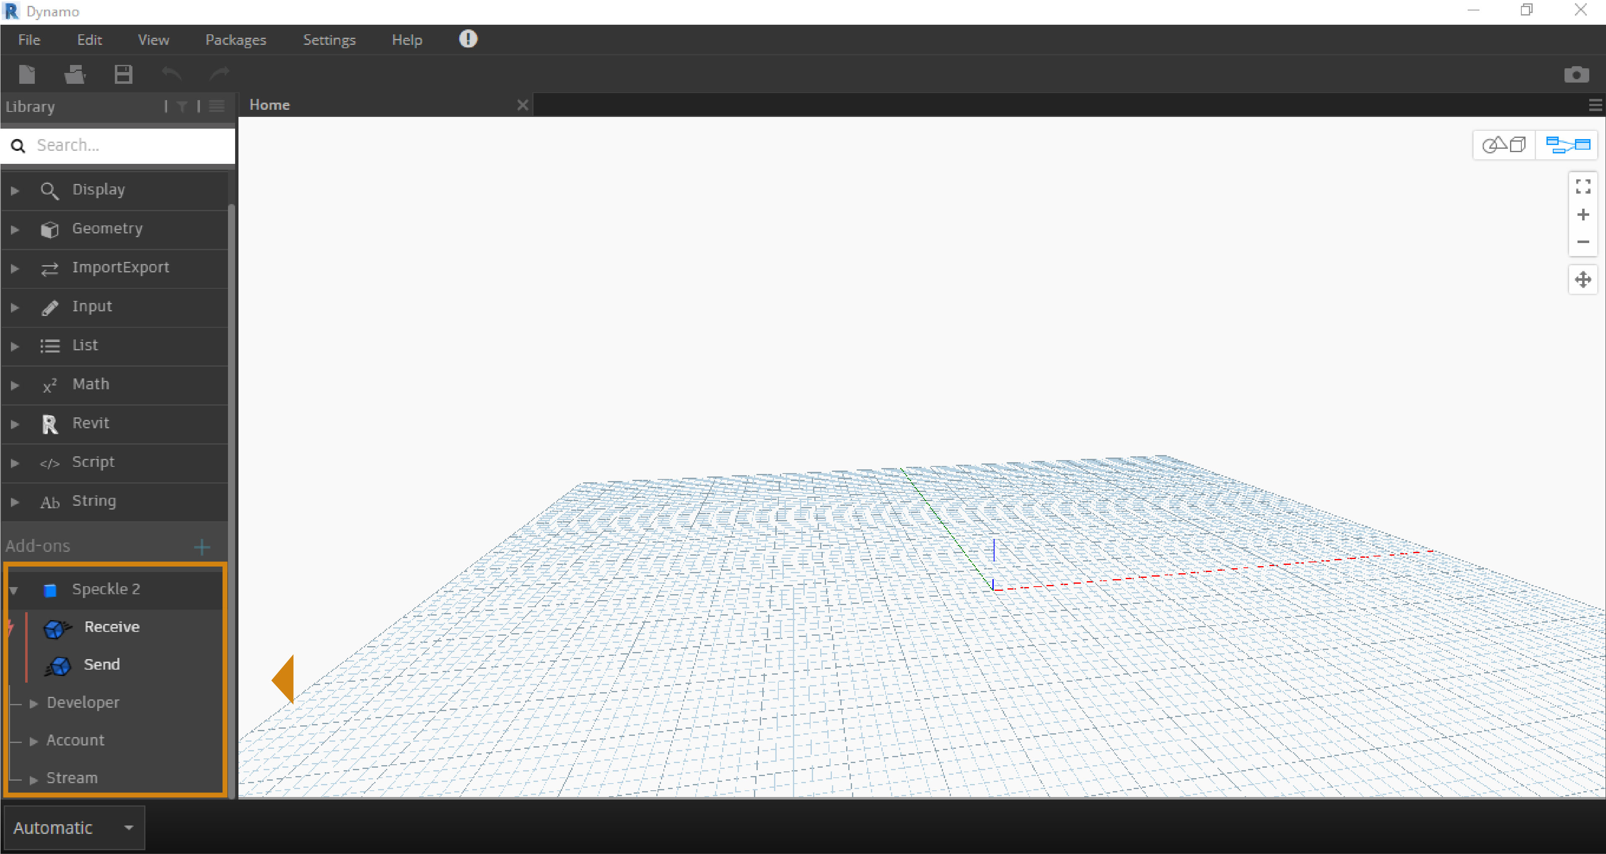The image size is (1606, 854).
Task: Click the new file icon
Action: (26, 74)
